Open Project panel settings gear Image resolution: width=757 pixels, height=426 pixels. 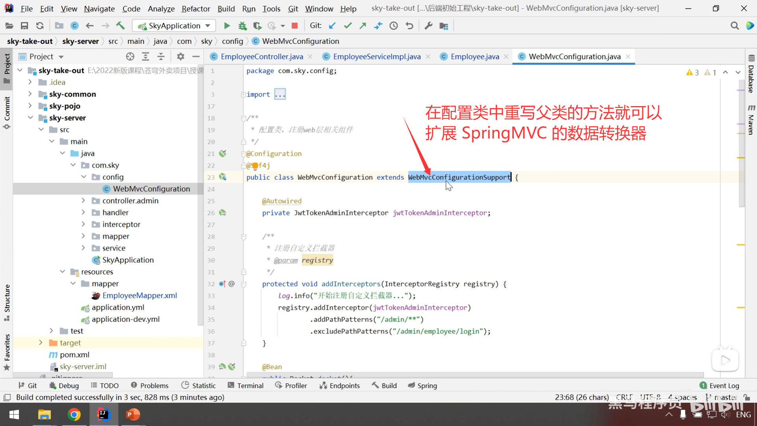click(181, 56)
